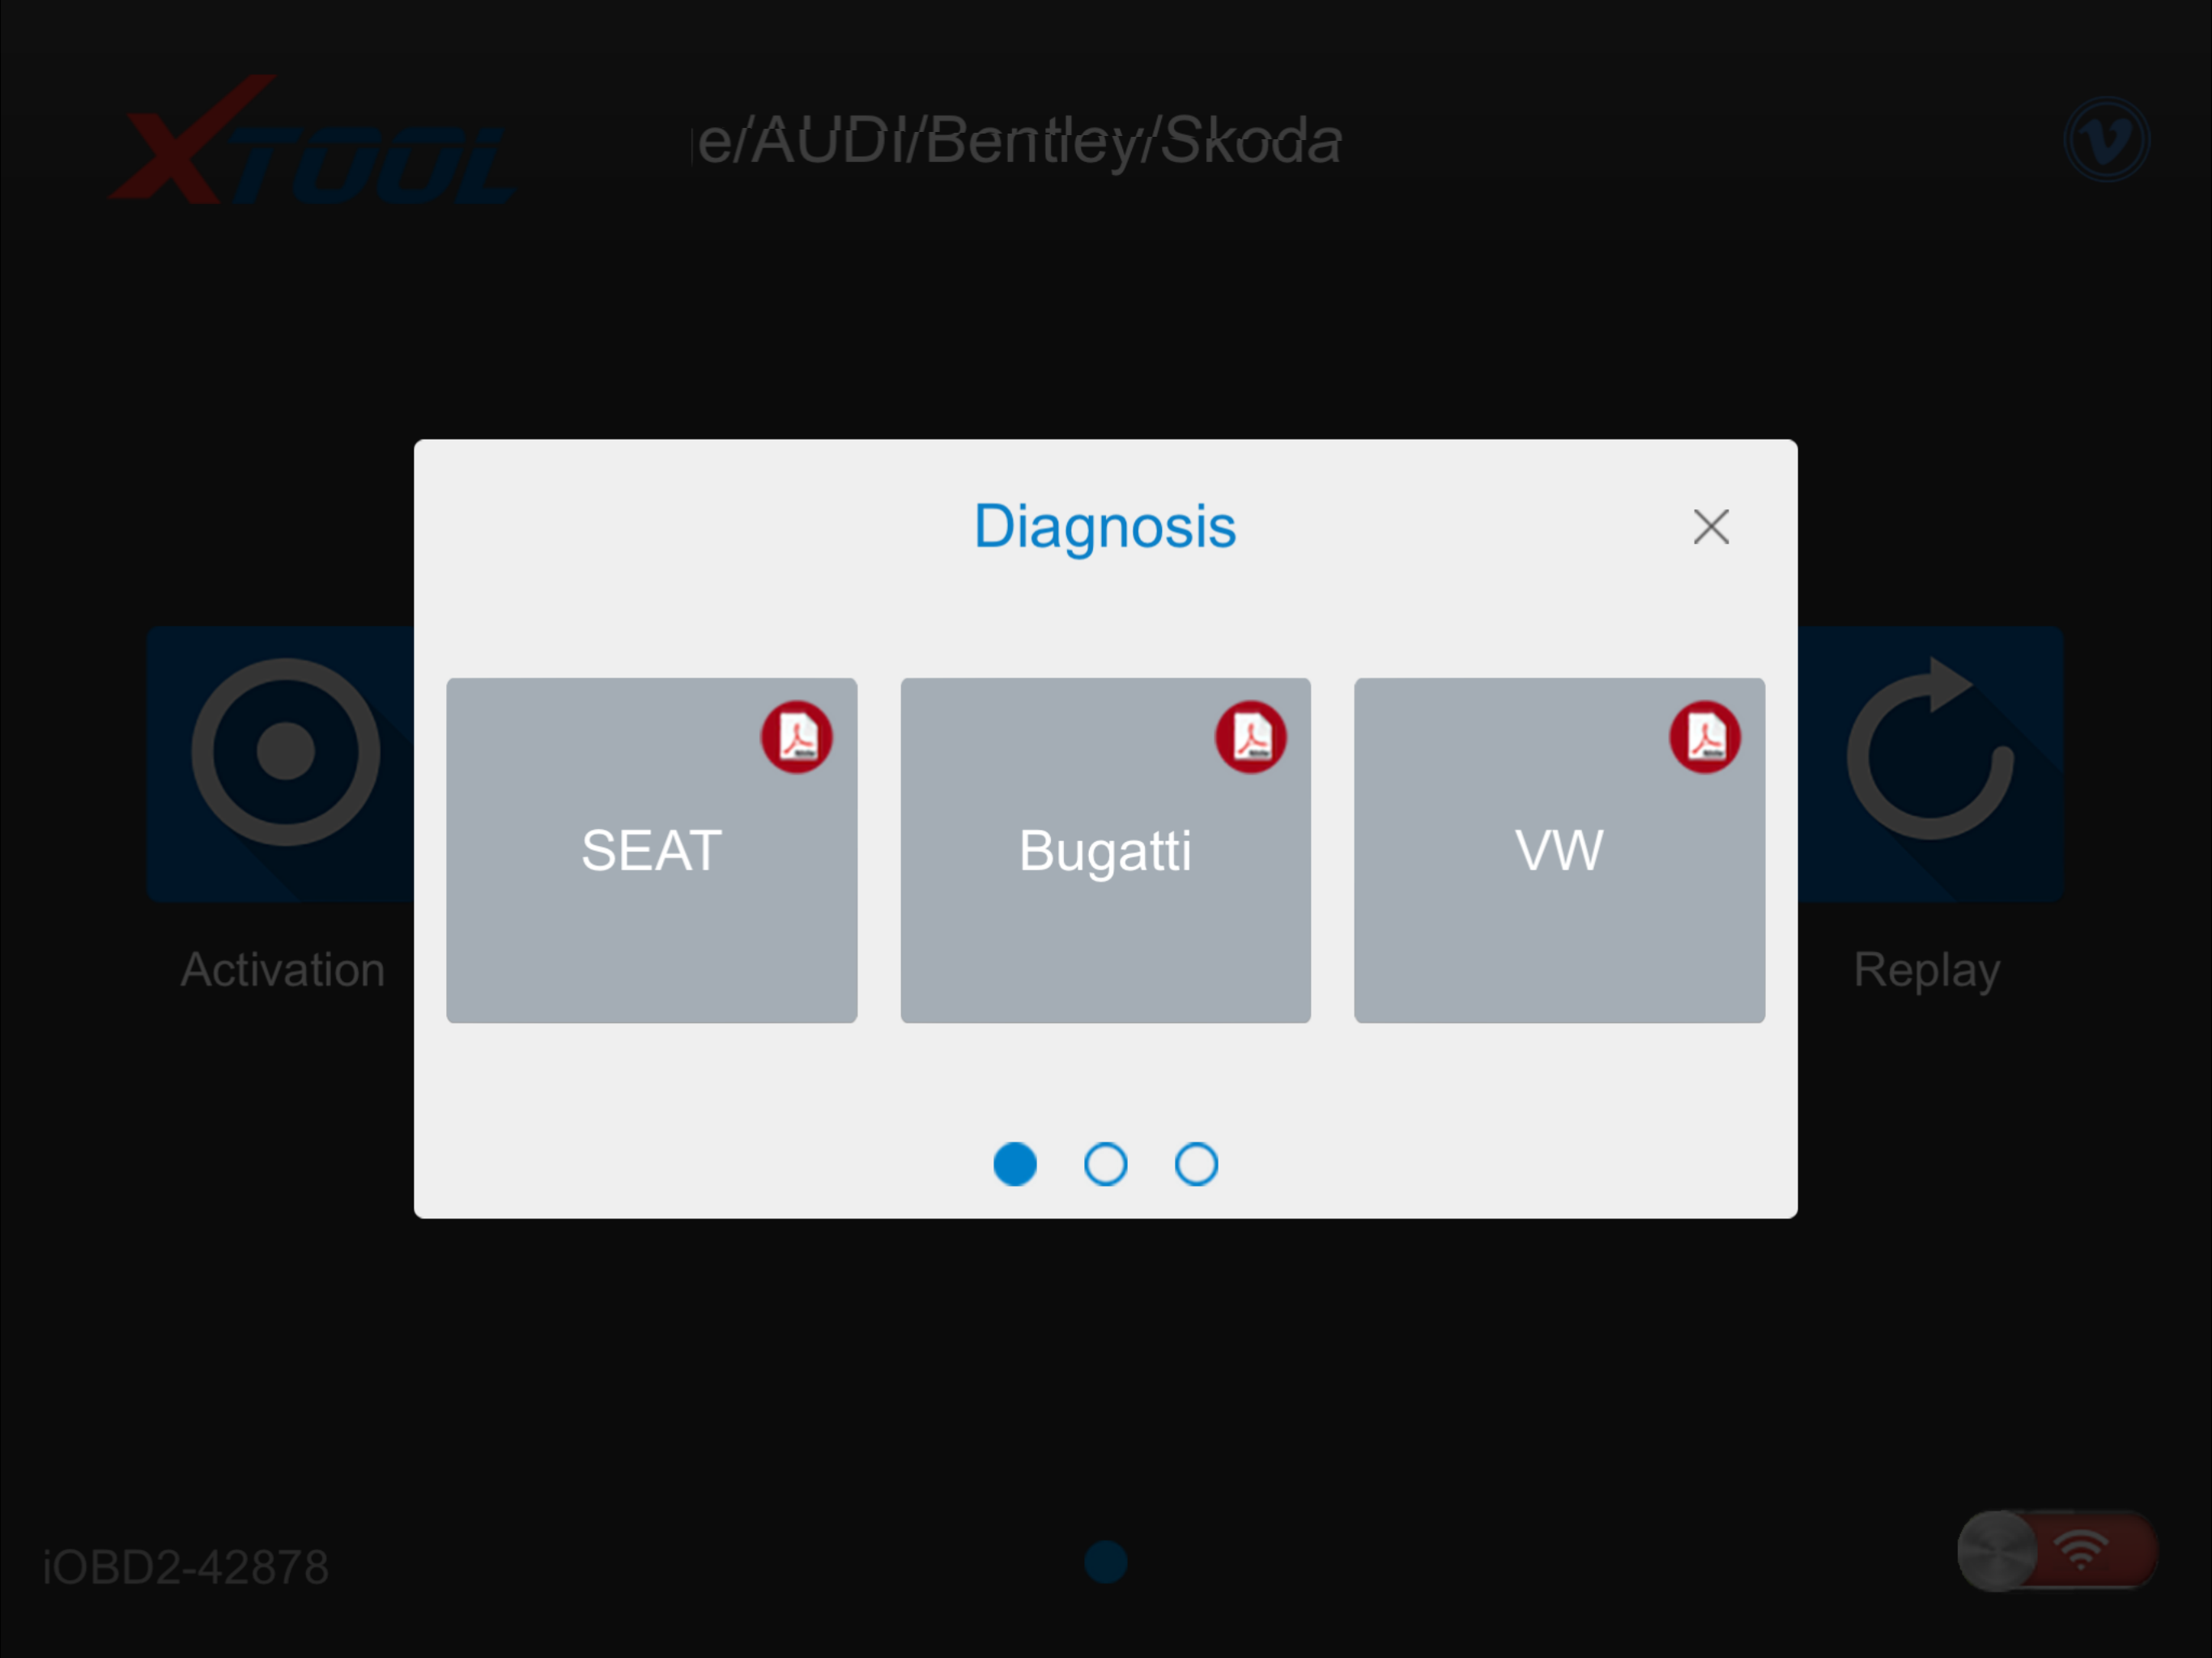Go to the third Diagnosis page dot
The height and width of the screenshot is (1658, 2212).
coord(1196,1164)
